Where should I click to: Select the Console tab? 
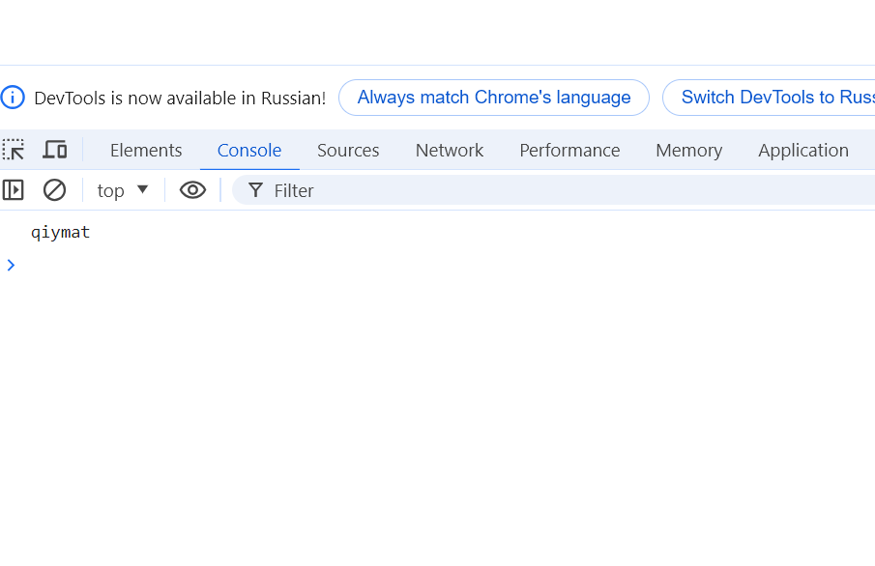pos(249,151)
